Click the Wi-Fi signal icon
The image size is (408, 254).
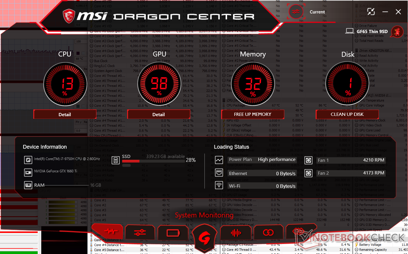219,185
